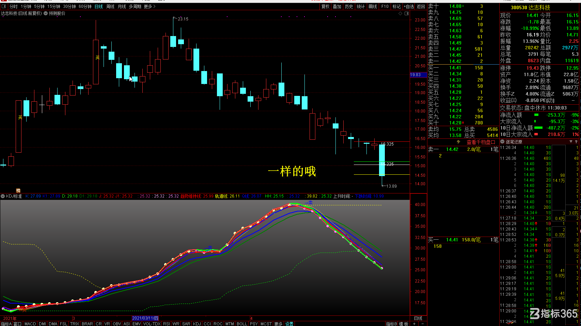Click the plus icon in the bottom bar
This screenshot has width=581, height=326.
414,324
